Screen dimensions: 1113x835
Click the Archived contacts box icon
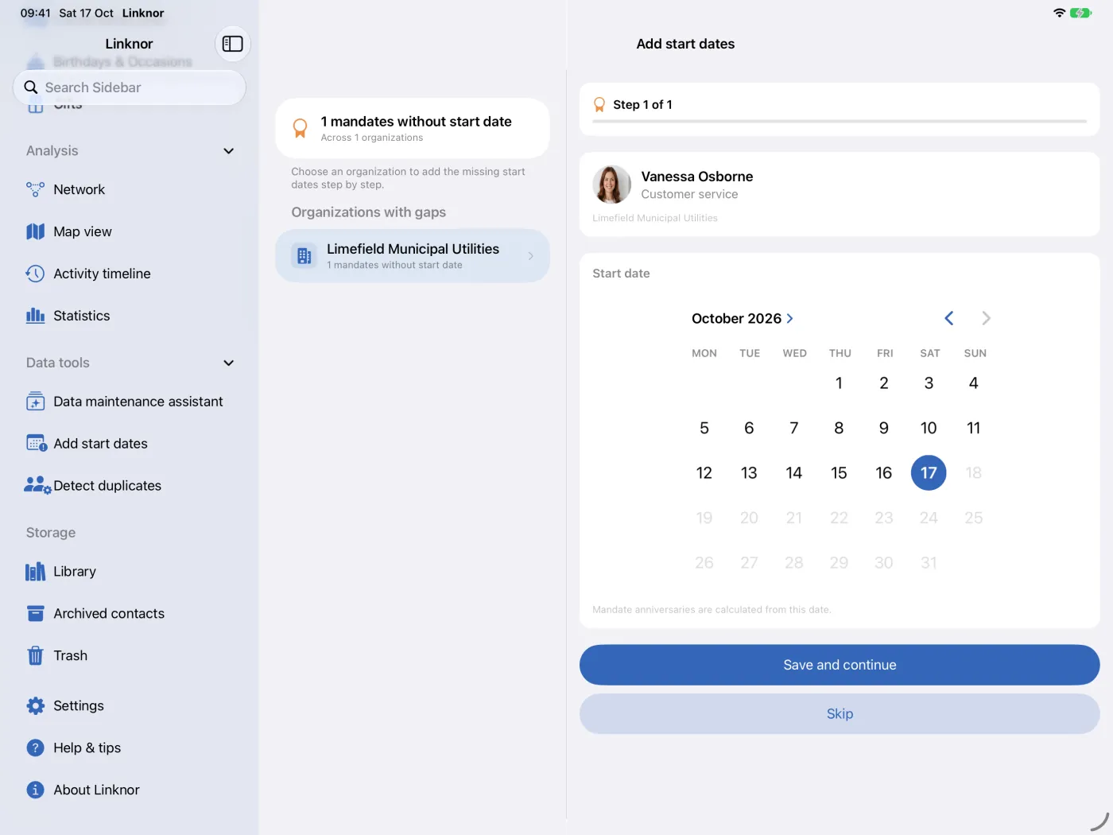35,614
